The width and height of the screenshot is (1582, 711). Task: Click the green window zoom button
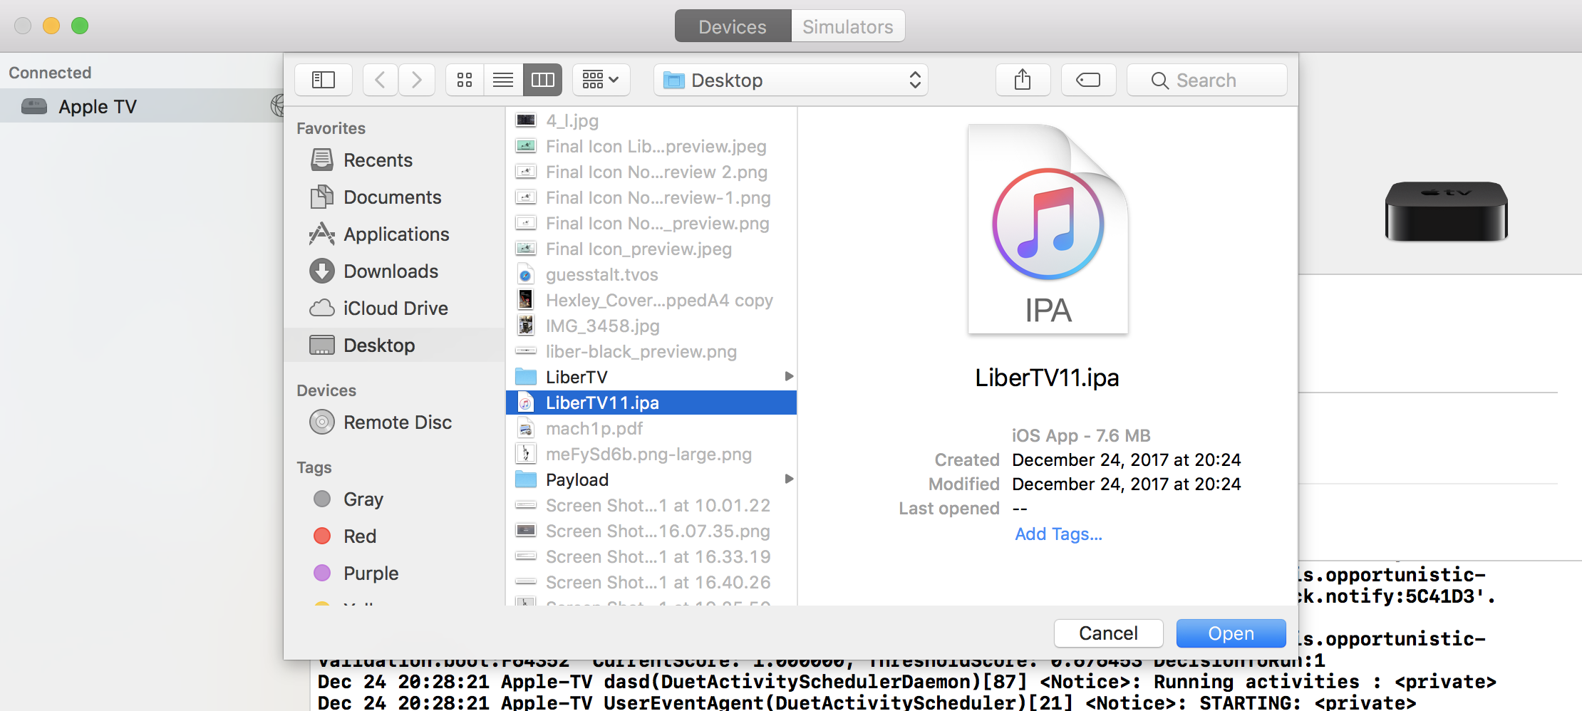(80, 26)
